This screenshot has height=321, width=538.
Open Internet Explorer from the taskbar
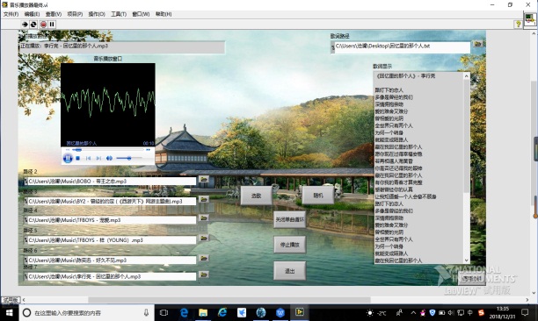point(222,312)
